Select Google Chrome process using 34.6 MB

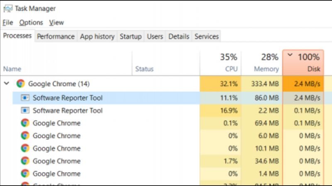56,161
